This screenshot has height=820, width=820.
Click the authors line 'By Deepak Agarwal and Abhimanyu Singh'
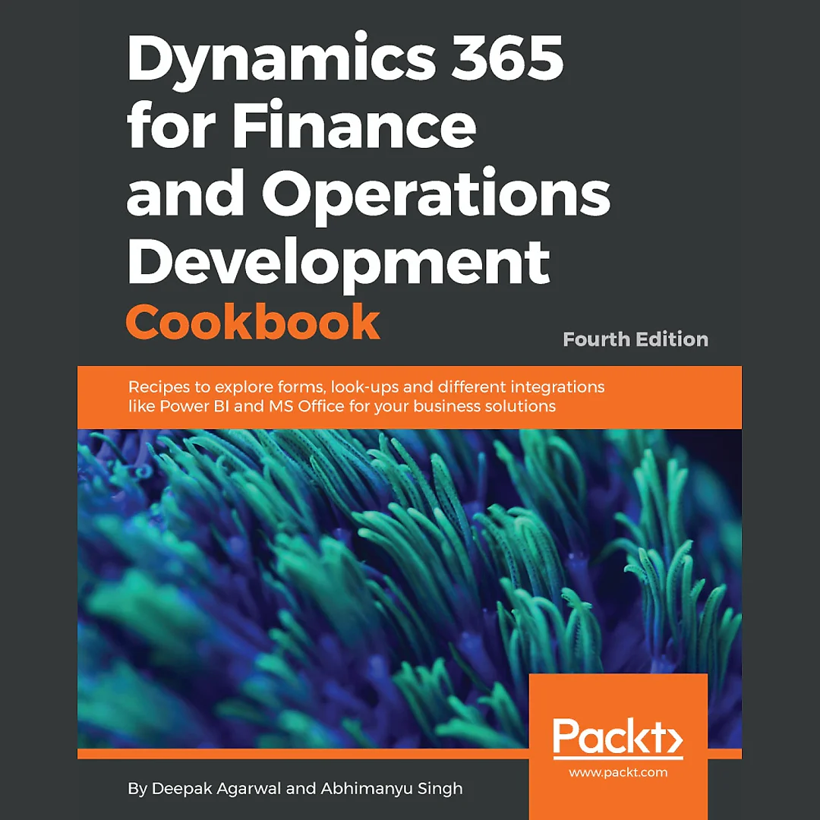click(x=295, y=789)
